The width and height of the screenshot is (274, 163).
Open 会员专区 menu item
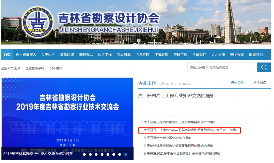point(142,55)
